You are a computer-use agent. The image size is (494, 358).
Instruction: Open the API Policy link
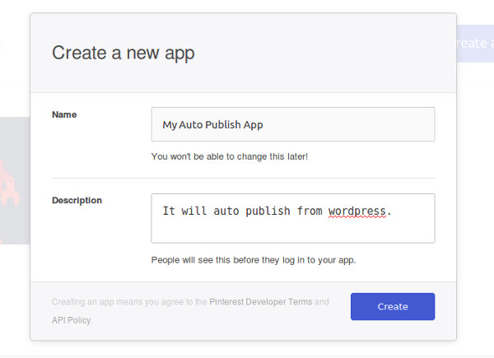[x=72, y=320]
